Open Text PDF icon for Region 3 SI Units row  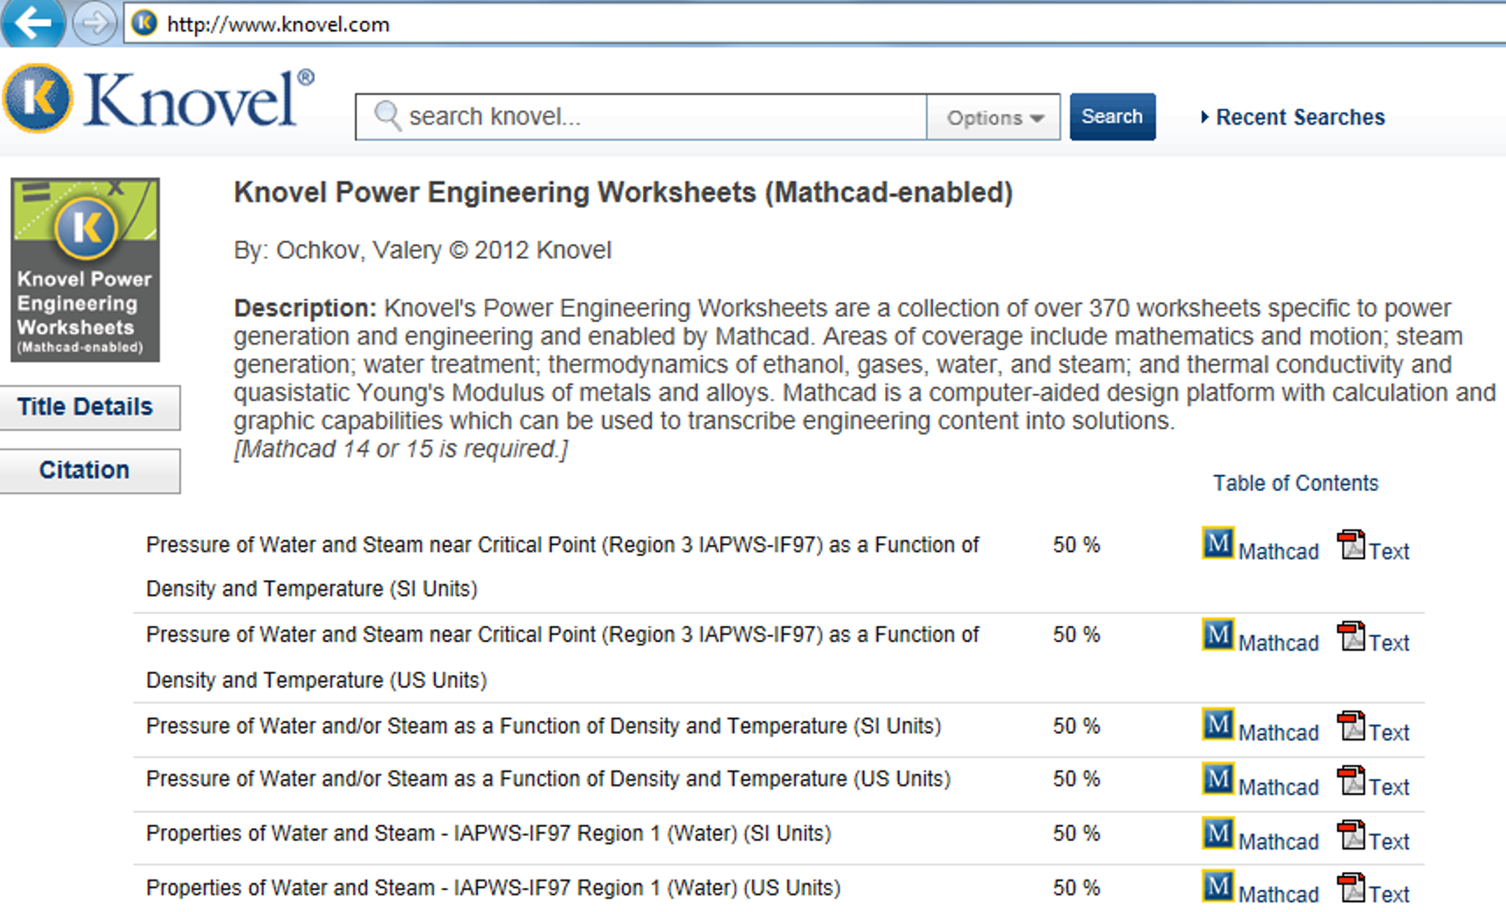point(1351,546)
